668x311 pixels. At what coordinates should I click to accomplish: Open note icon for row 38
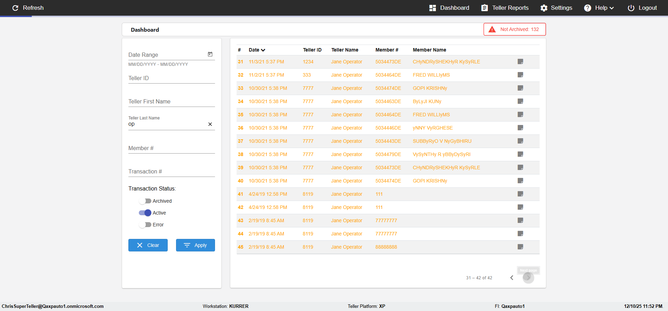tap(520, 154)
